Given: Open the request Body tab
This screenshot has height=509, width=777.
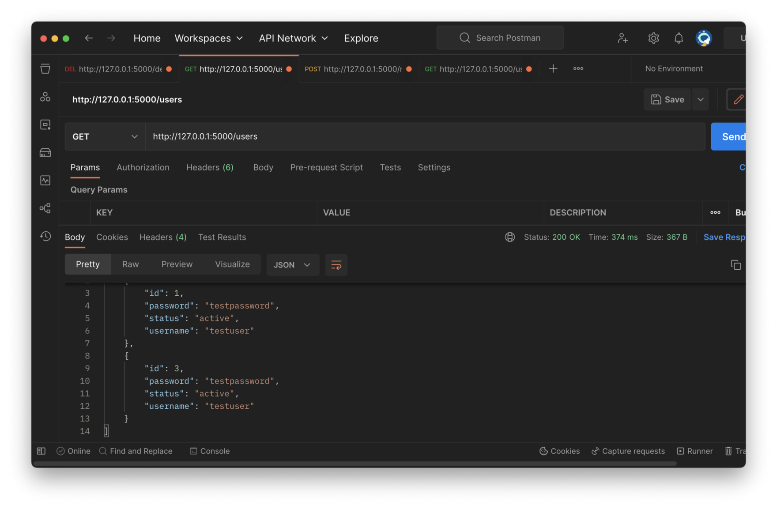Looking at the screenshot, I should 263,167.
